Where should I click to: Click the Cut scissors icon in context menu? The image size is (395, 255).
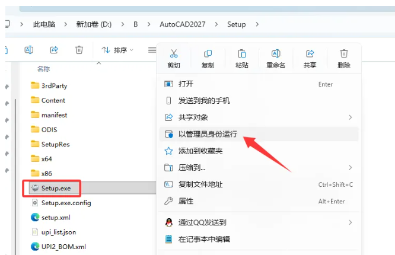pos(174,54)
